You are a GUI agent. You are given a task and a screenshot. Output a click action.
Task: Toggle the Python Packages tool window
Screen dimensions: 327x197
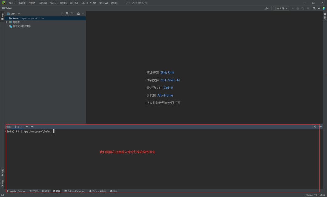tap(74, 191)
